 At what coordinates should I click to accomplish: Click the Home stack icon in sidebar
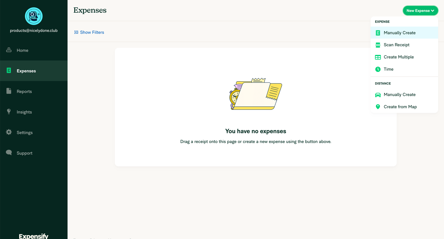click(9, 50)
